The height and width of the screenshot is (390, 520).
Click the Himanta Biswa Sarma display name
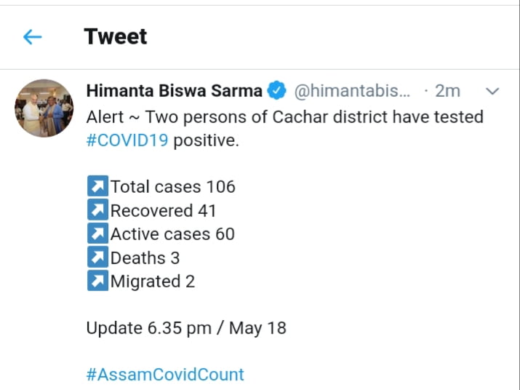[x=174, y=91]
